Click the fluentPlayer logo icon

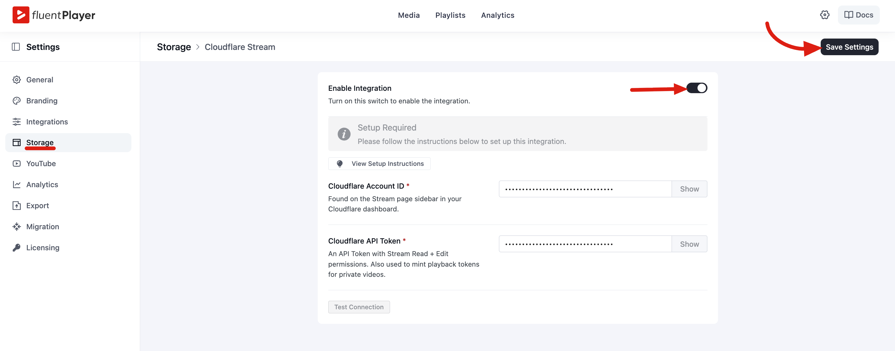click(x=21, y=15)
